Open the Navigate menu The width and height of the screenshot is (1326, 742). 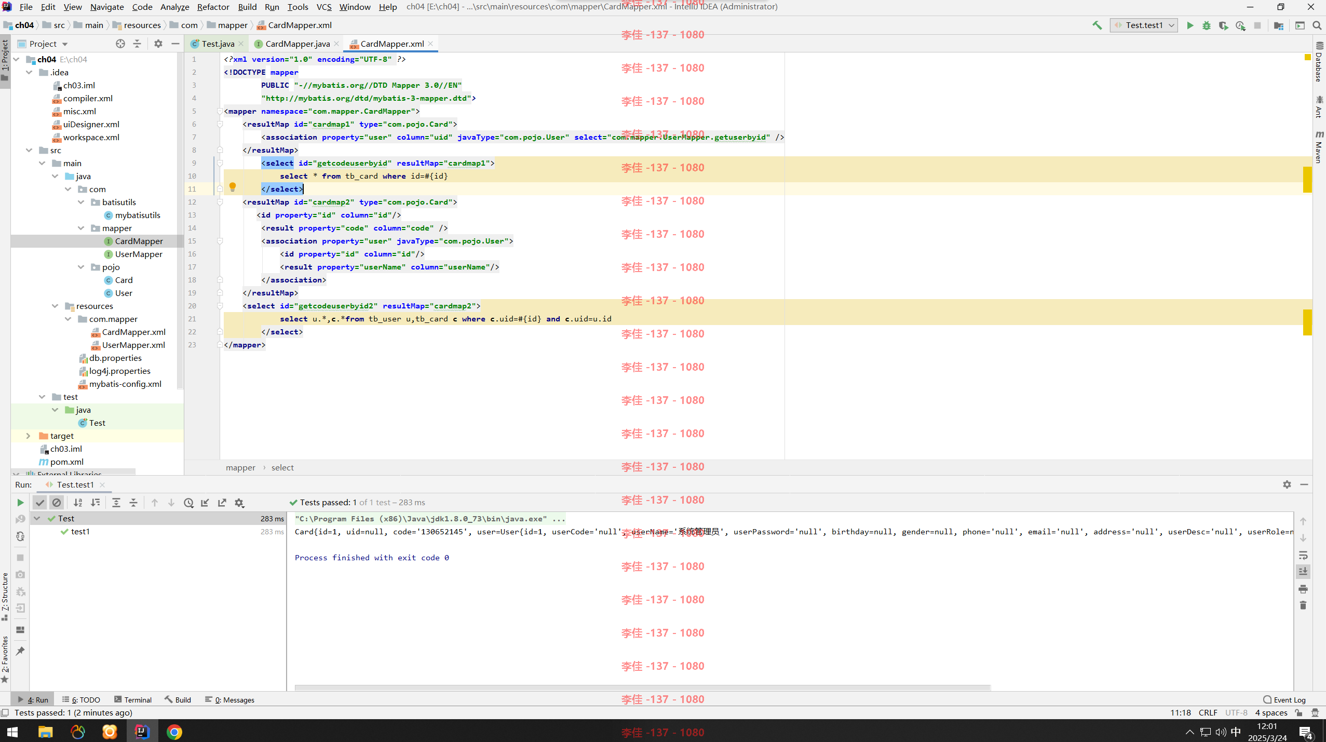(107, 7)
